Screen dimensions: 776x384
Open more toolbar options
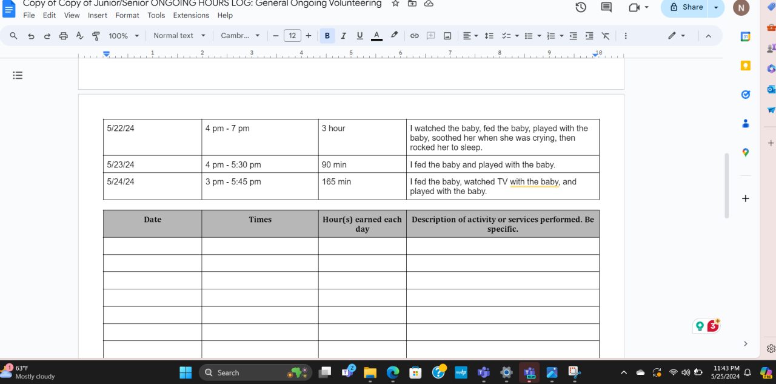pos(626,36)
